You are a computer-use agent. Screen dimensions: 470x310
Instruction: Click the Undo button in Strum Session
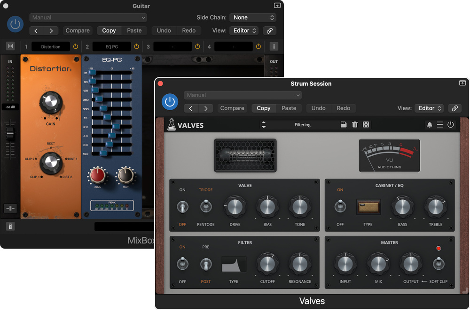coord(318,108)
